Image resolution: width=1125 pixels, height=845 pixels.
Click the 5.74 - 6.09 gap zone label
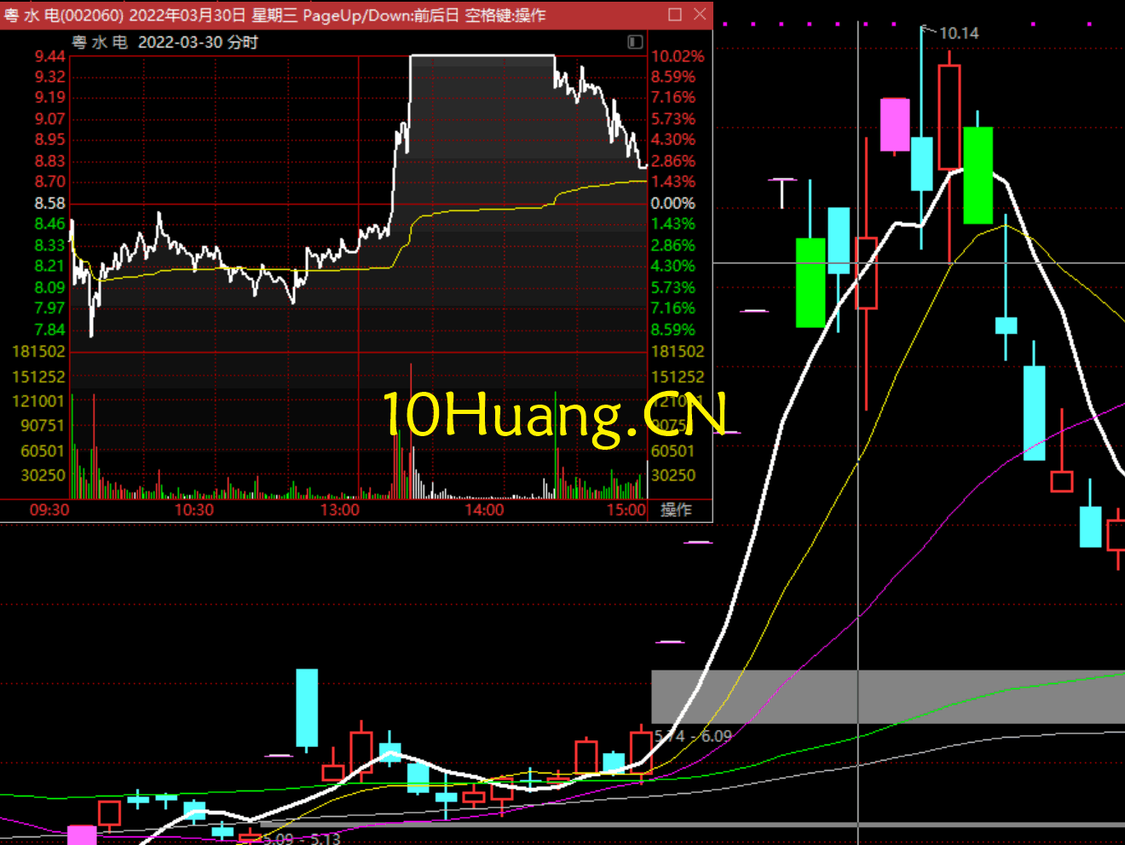[x=693, y=736]
